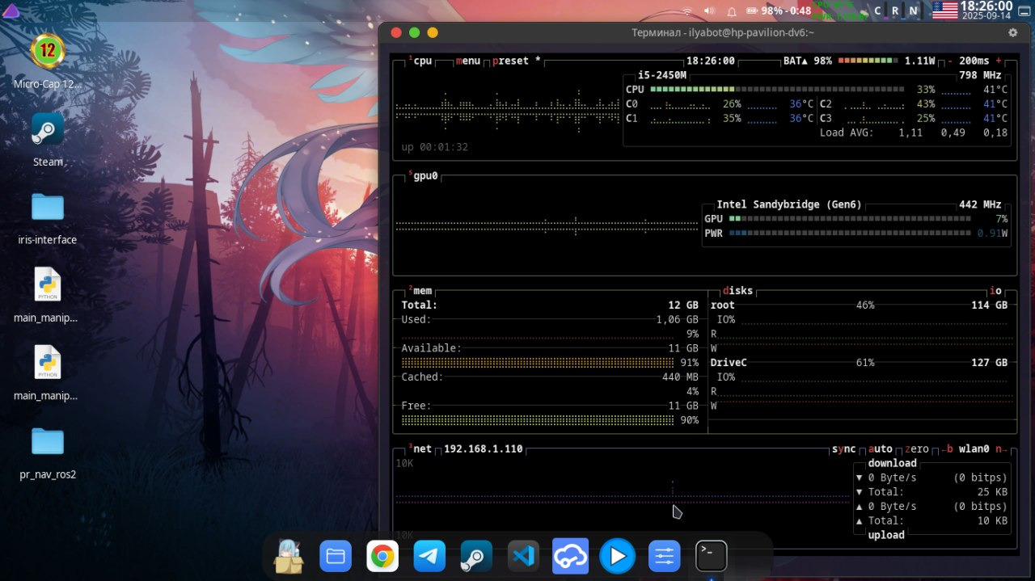The height and width of the screenshot is (581, 1035).
Task: Launch Telegram from the dock
Action: 429,556
